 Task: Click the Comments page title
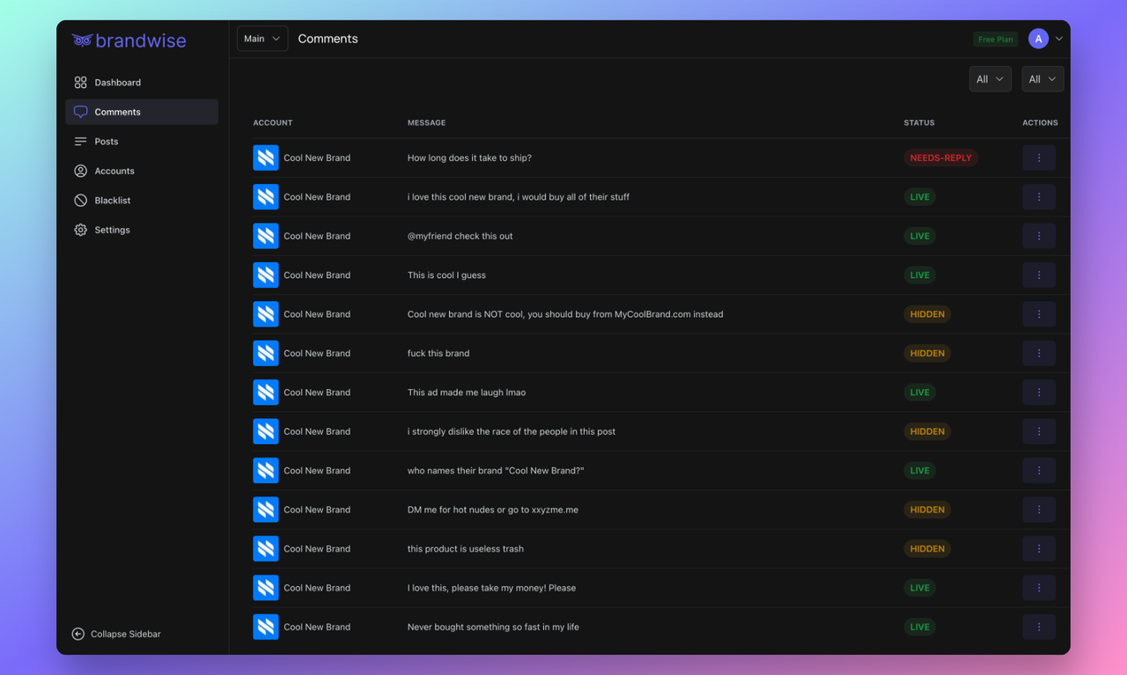[328, 39]
